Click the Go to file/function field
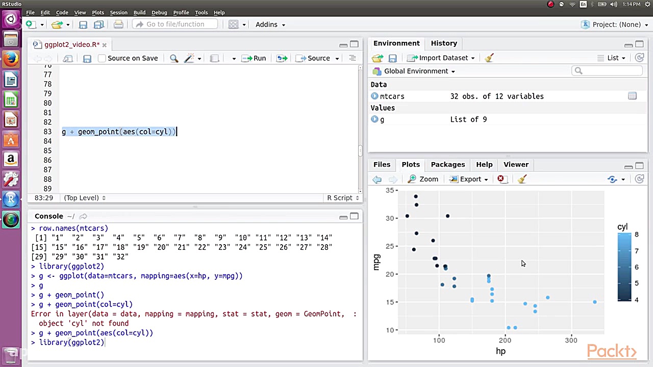This screenshot has height=367, width=653. click(x=175, y=24)
